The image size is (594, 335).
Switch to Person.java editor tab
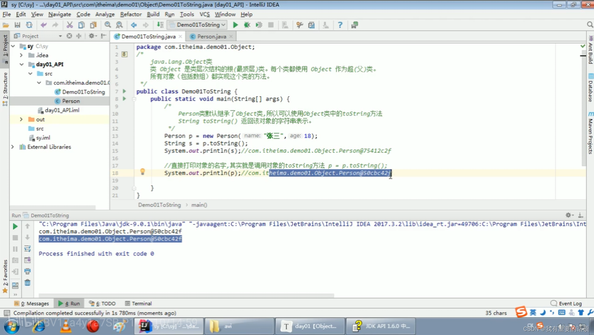[x=212, y=36]
